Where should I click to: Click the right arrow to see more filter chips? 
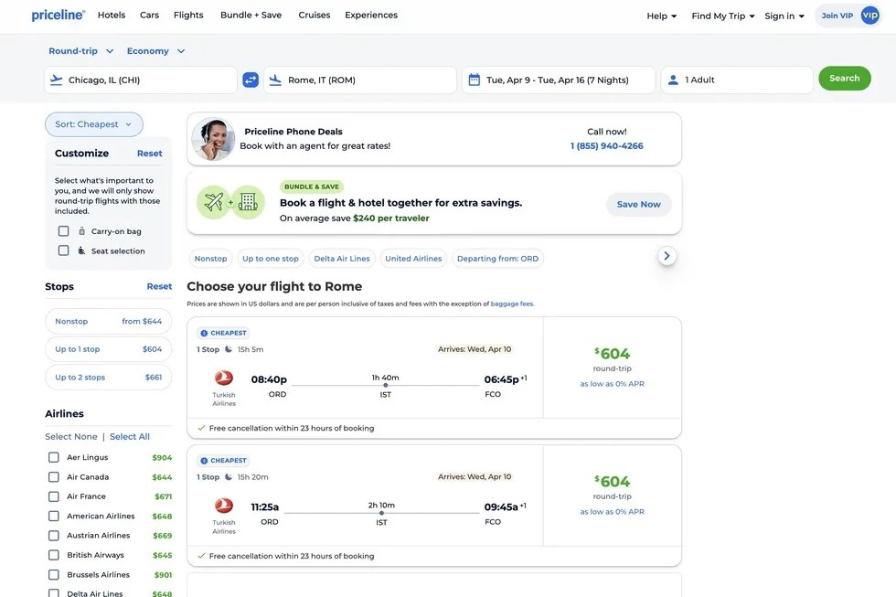[x=667, y=256]
